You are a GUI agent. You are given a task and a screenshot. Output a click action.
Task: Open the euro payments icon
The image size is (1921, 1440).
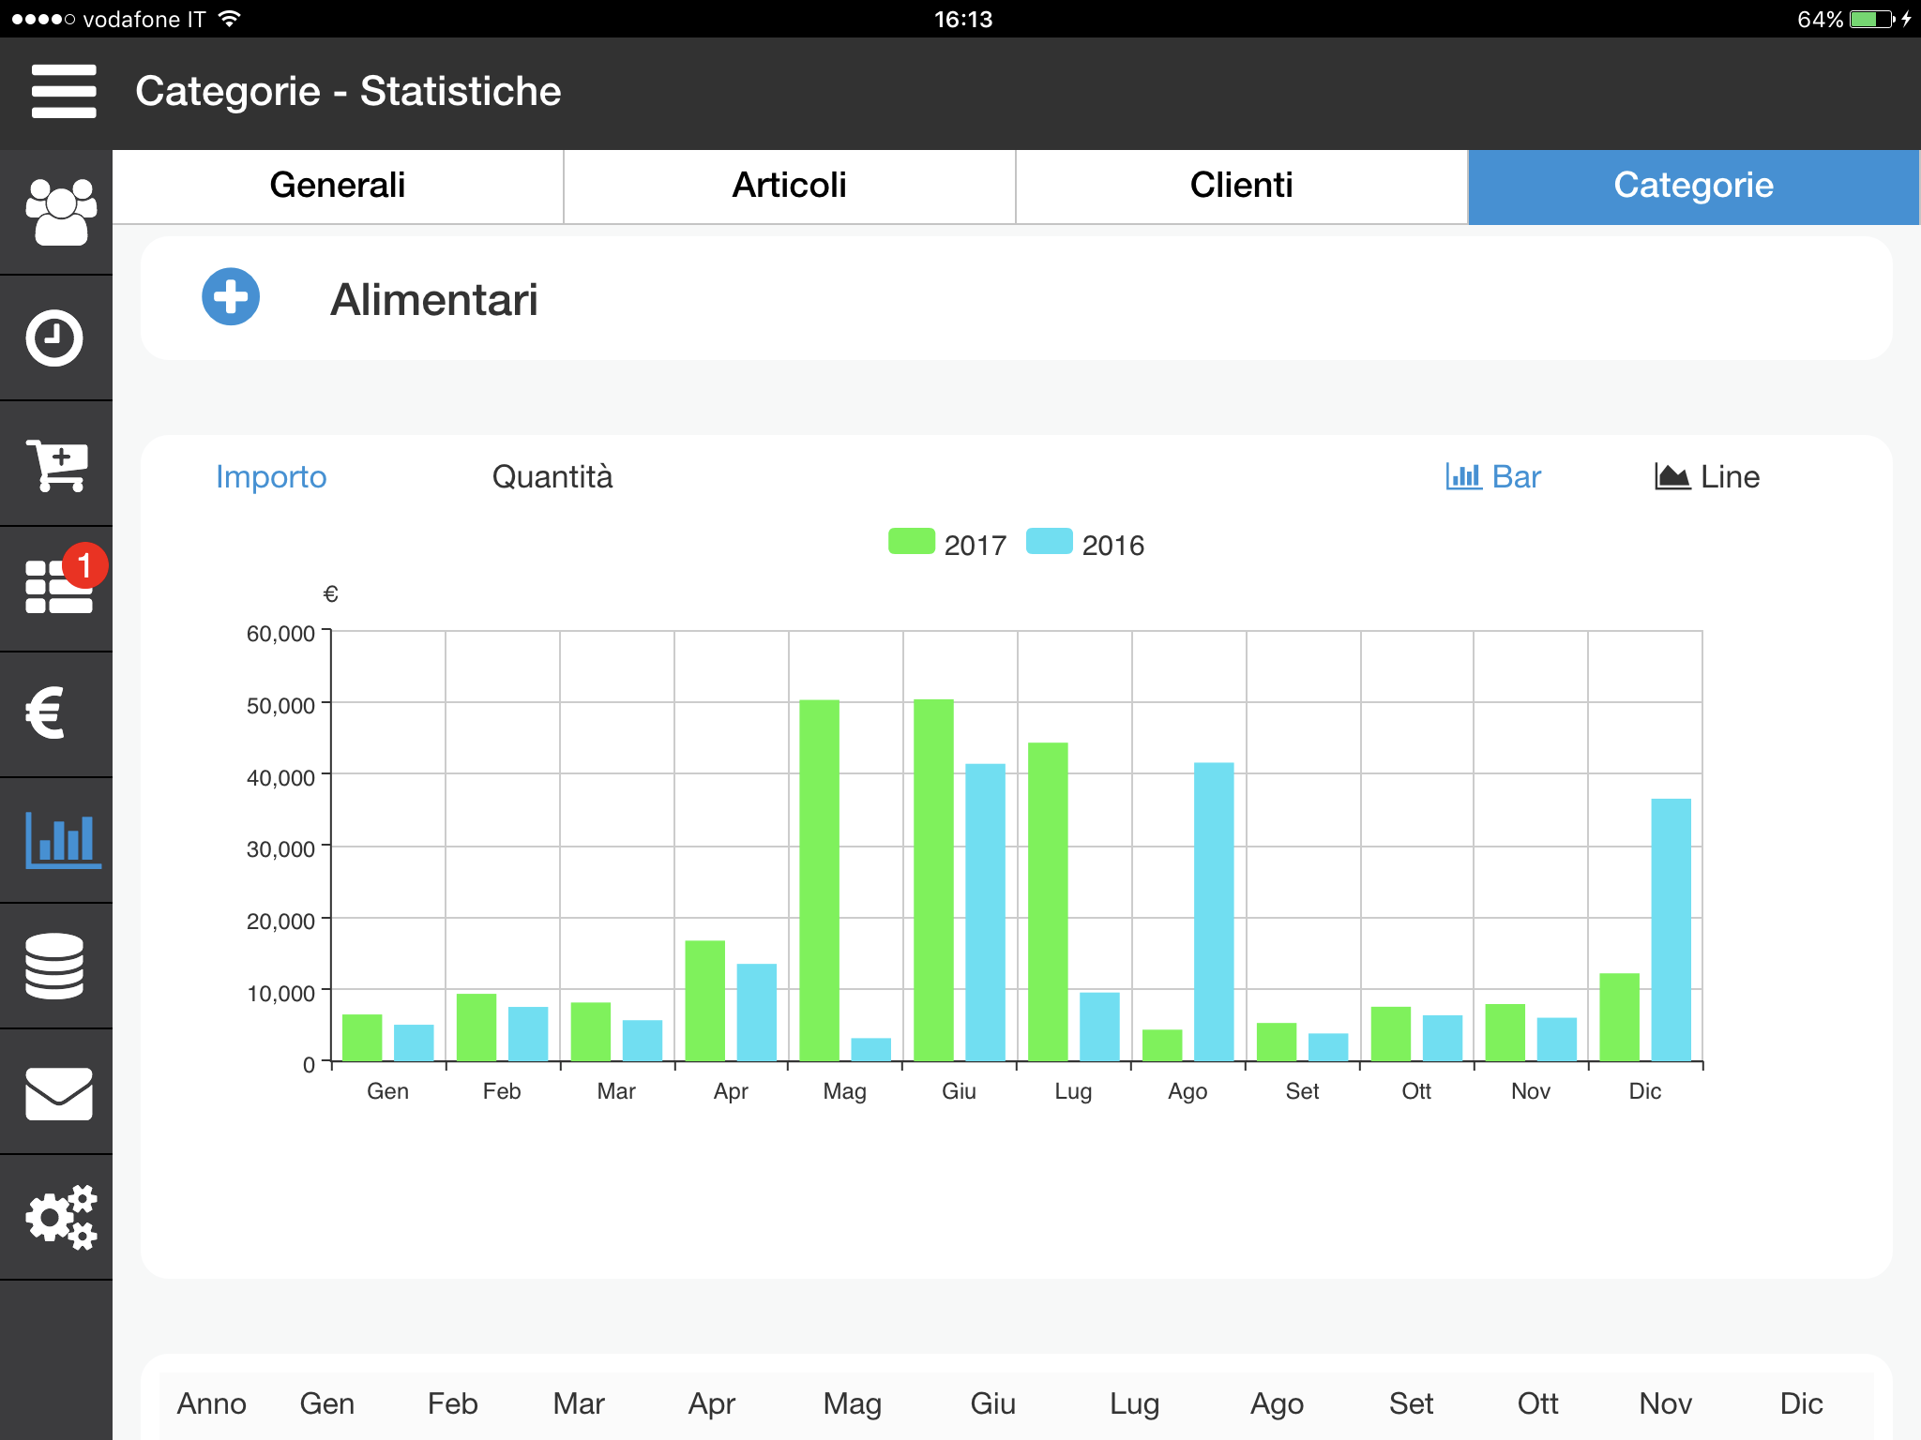tap(45, 713)
